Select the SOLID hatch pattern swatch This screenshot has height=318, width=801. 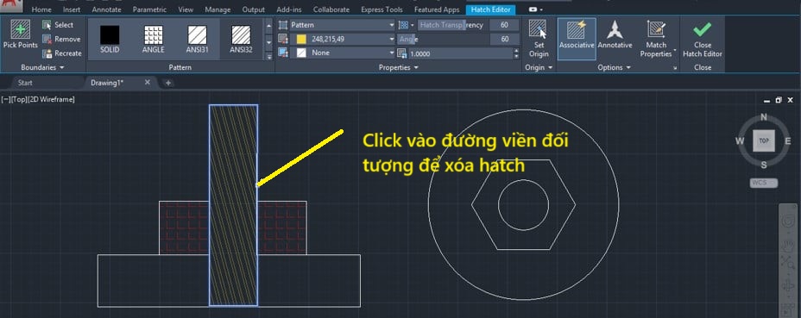click(110, 39)
